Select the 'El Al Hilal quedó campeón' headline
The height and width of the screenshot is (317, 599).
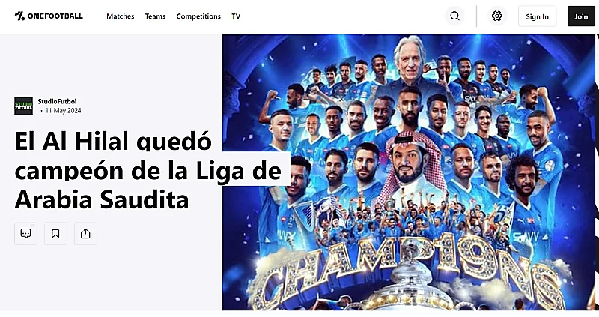148,170
